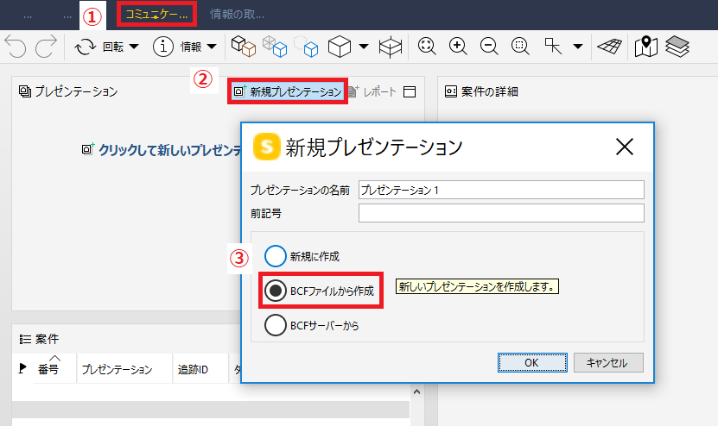Confirm the dialog with OK
The width and height of the screenshot is (718, 426).
(532, 362)
